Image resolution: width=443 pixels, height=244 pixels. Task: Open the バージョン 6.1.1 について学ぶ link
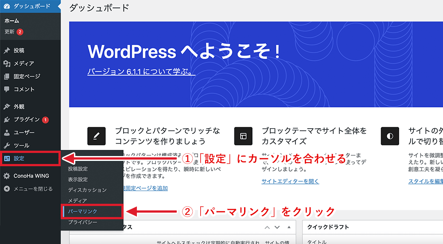(141, 72)
